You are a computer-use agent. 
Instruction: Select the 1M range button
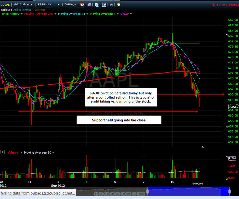(x=123, y=194)
